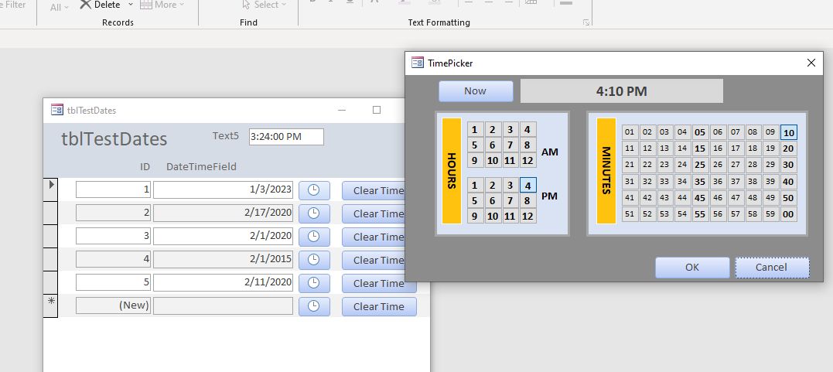Click Clear Time for record 1
The height and width of the screenshot is (372, 833).
(378, 190)
